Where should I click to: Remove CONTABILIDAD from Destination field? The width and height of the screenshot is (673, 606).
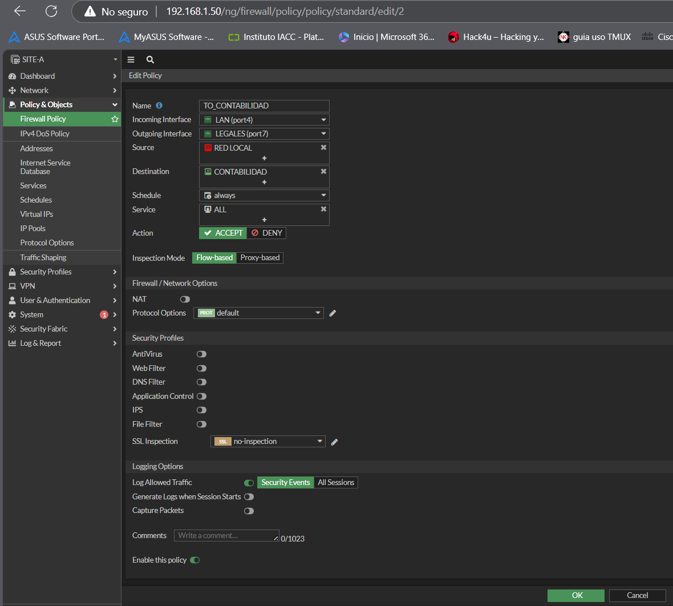(323, 171)
